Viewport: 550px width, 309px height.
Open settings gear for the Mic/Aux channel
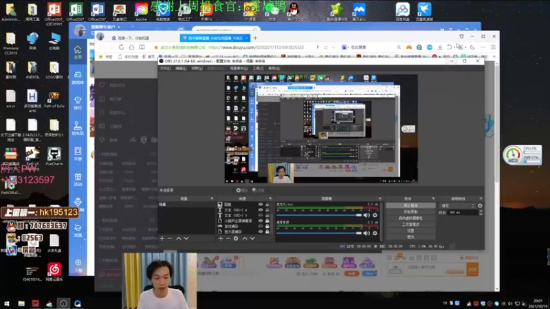click(375, 215)
